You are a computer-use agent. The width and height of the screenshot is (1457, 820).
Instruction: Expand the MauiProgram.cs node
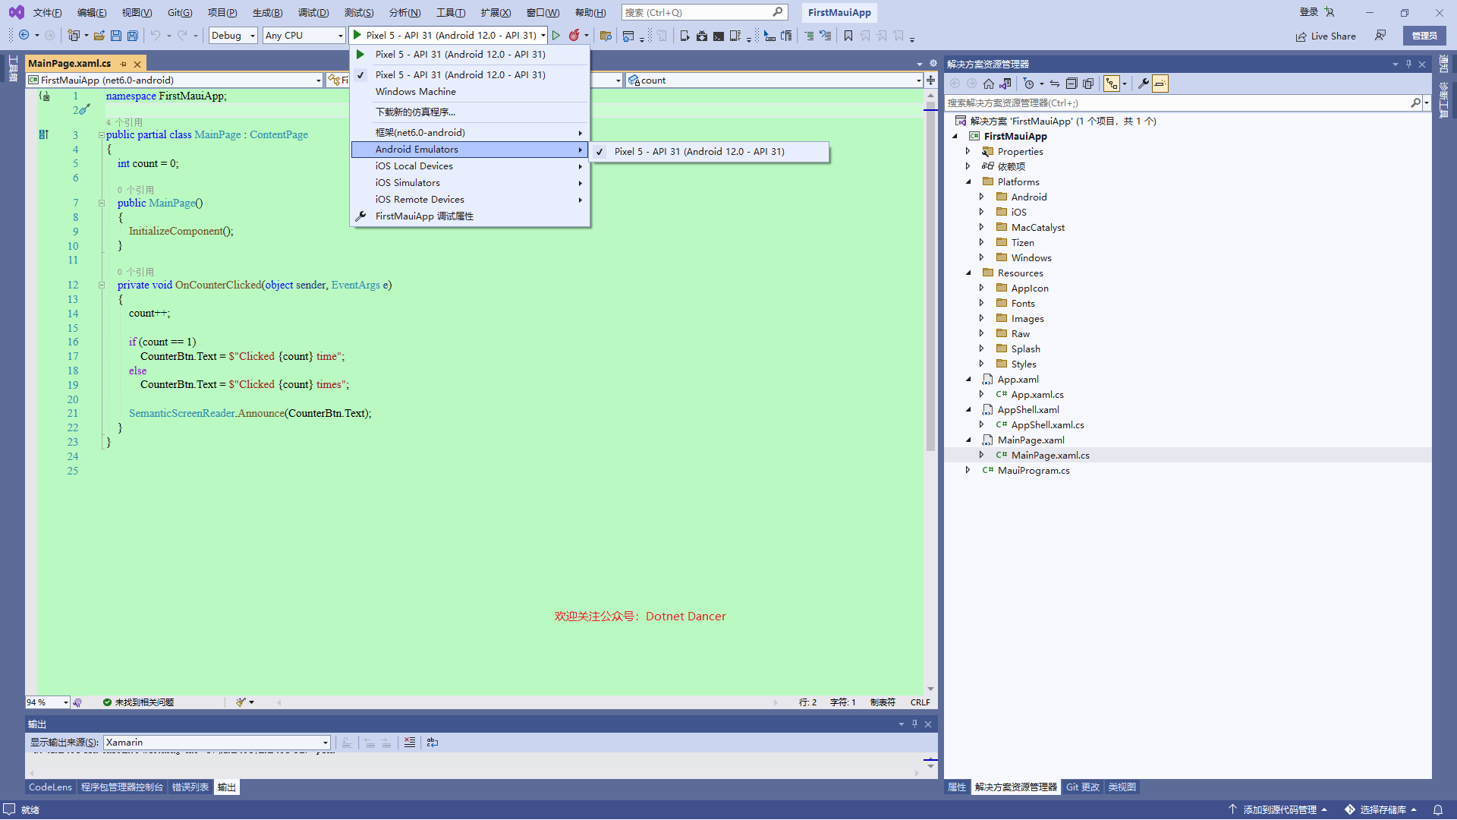pyautogui.click(x=968, y=471)
